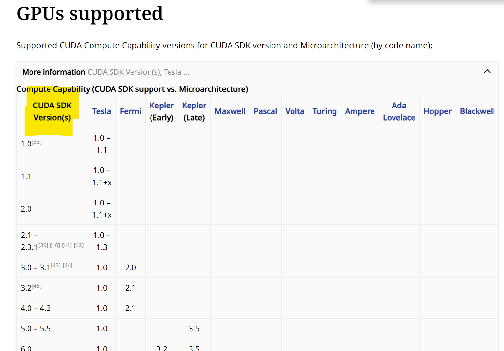Open citation [43] beside 3.0 – 3.1
Viewport: 504px width, 351px height.
(x=56, y=265)
